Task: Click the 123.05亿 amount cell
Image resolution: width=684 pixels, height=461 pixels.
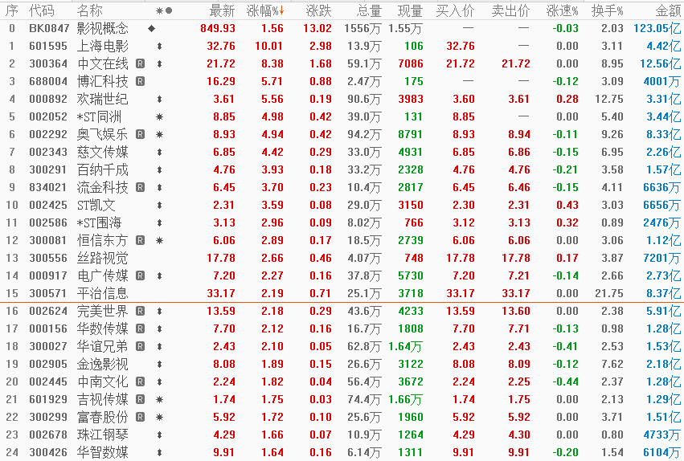Action: pos(657,28)
